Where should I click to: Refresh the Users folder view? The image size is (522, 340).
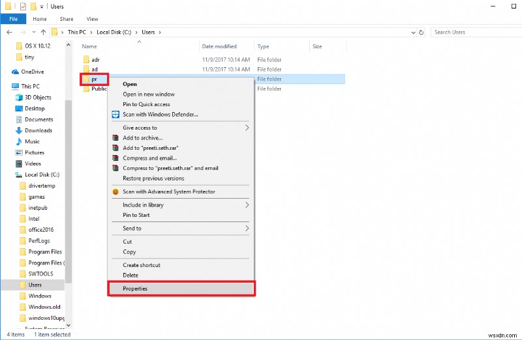[x=421, y=32]
